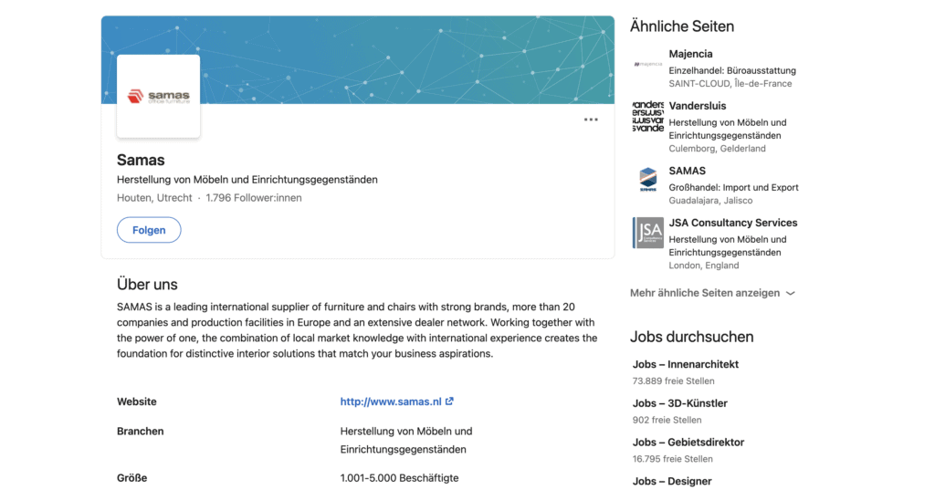Open the three-dot more options menu
The image size is (935, 490).
point(591,120)
